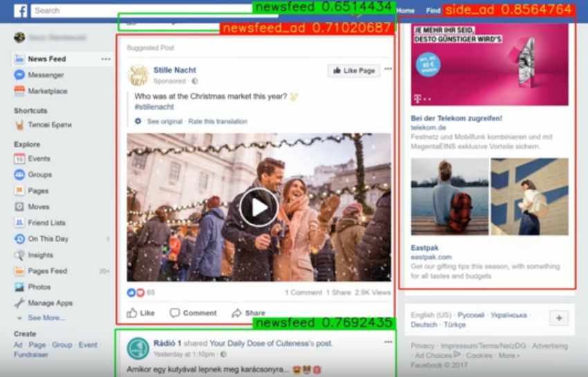This screenshot has height=377, width=588.
Task: Open Friend Lists in sidebar
Action: click(46, 223)
